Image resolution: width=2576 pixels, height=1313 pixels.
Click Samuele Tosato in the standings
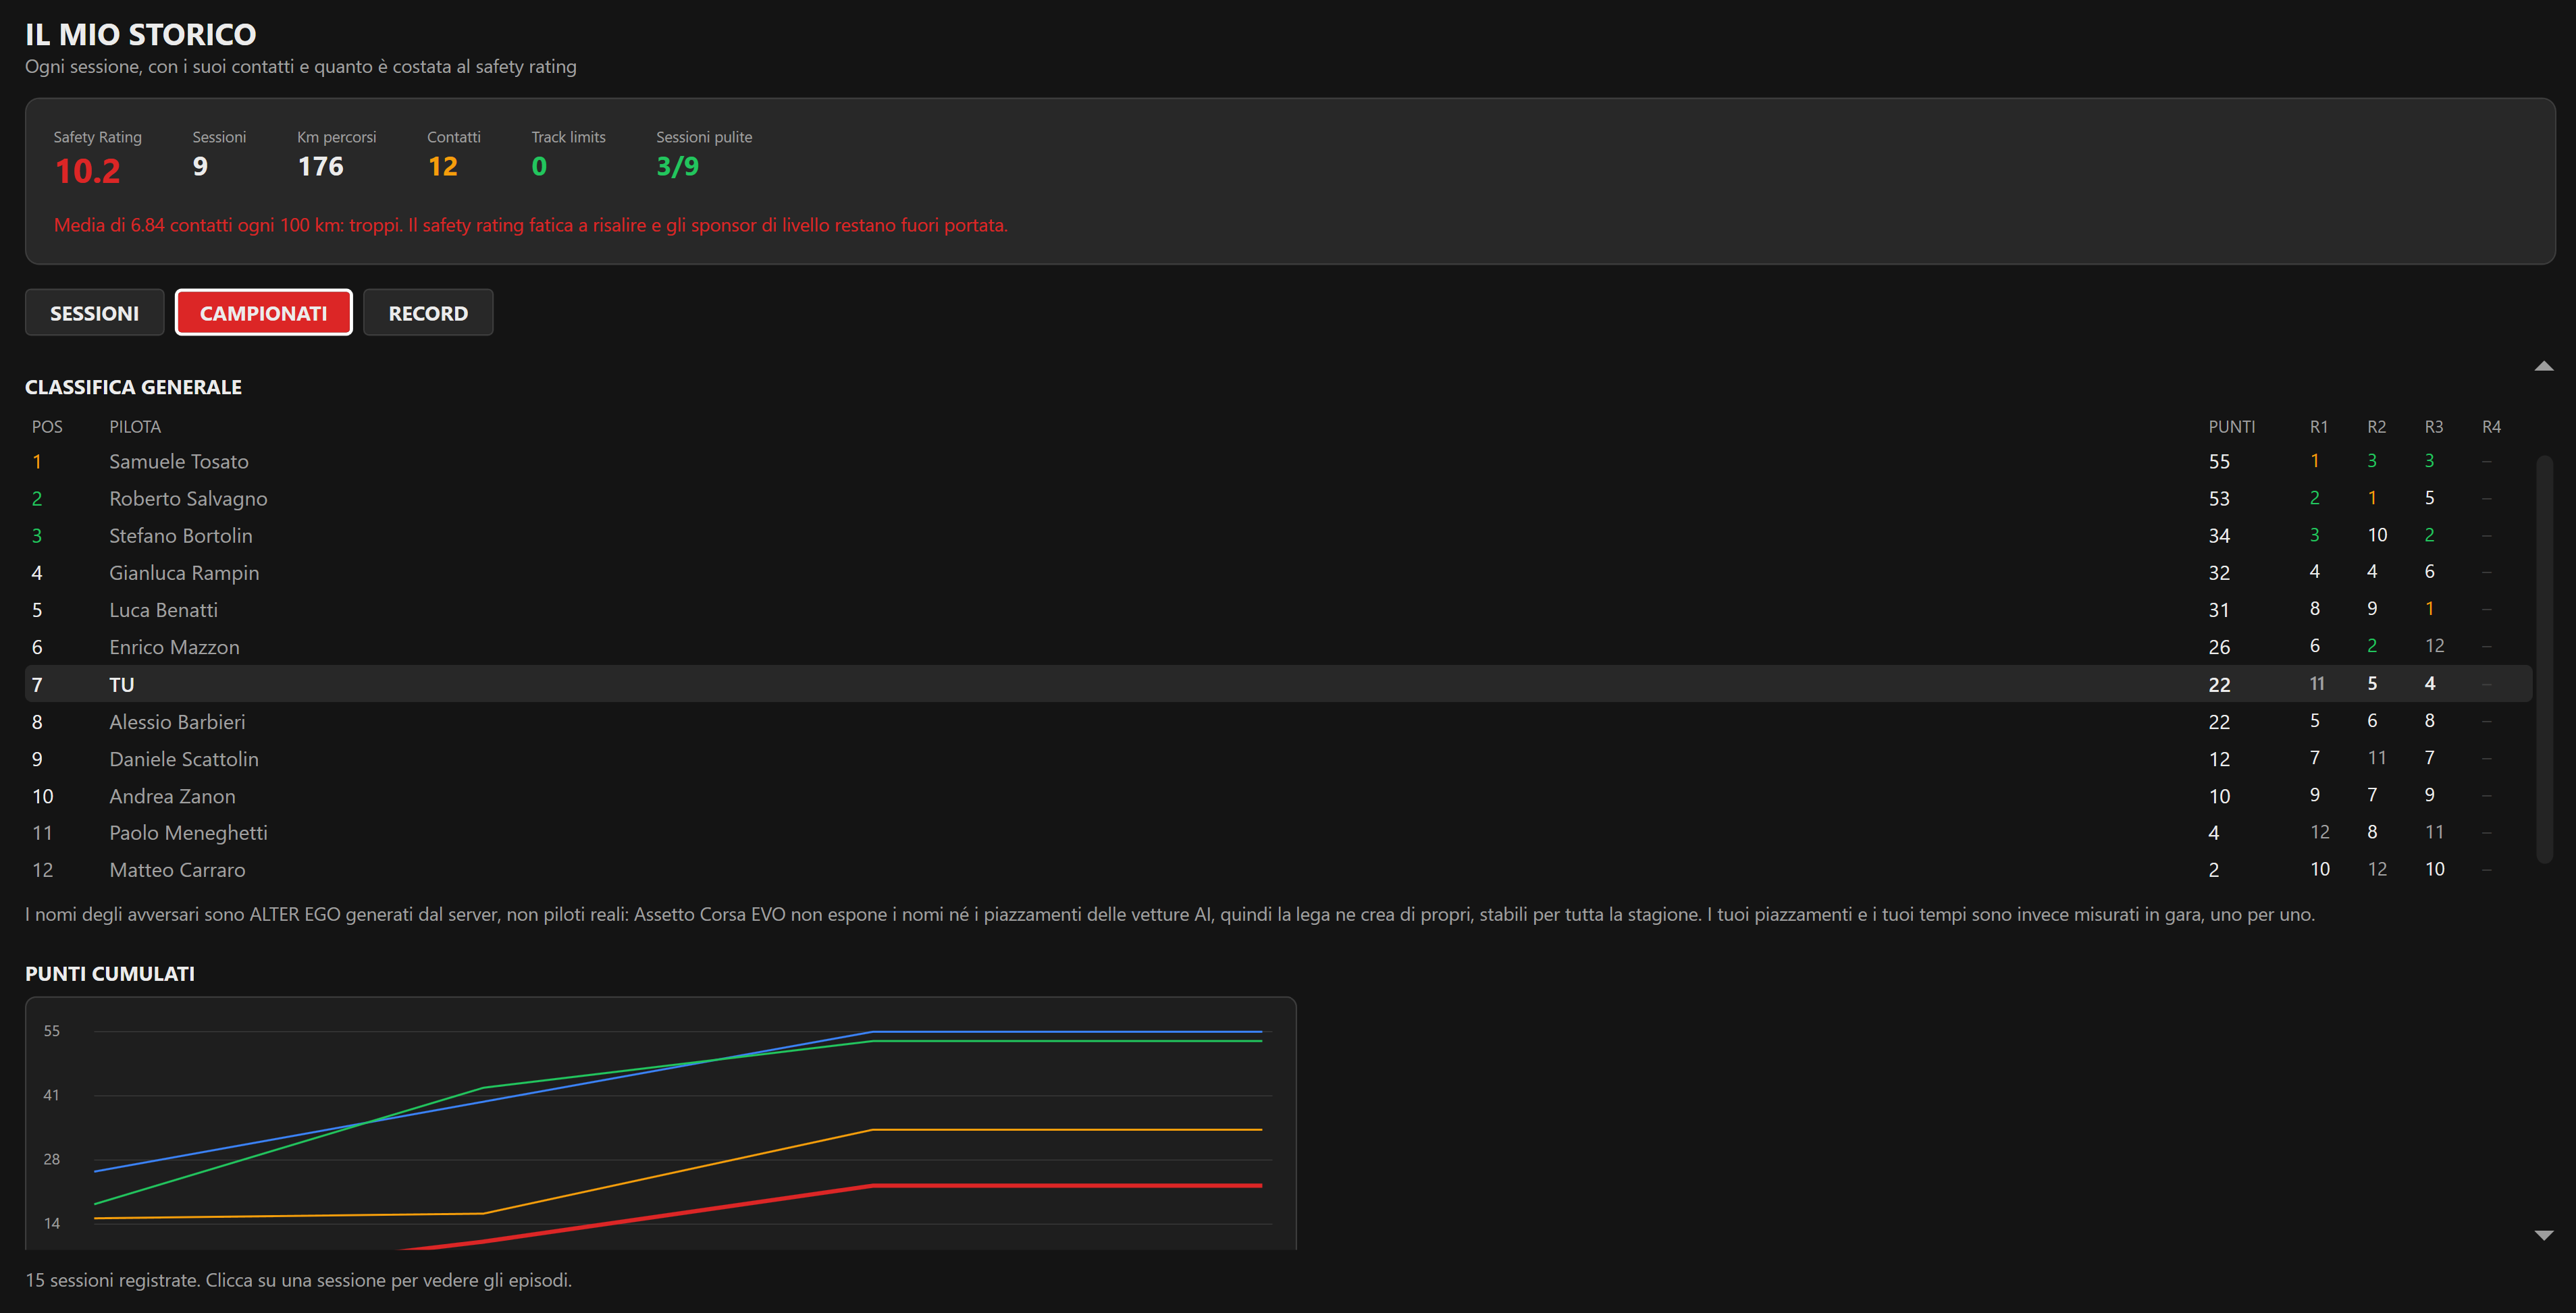tap(179, 461)
